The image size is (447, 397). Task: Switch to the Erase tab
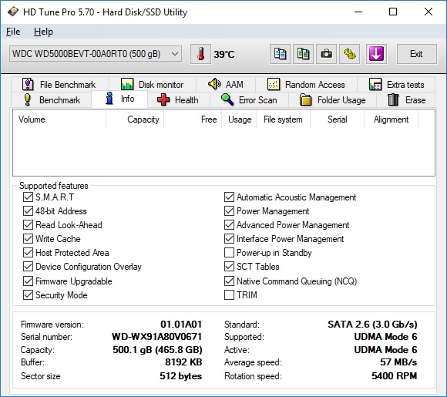(406, 99)
